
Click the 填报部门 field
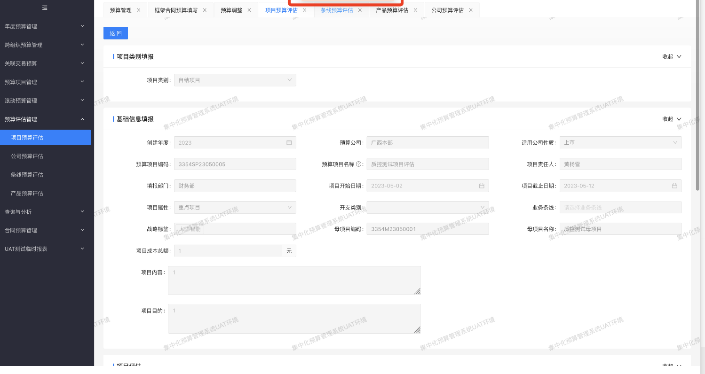point(235,186)
